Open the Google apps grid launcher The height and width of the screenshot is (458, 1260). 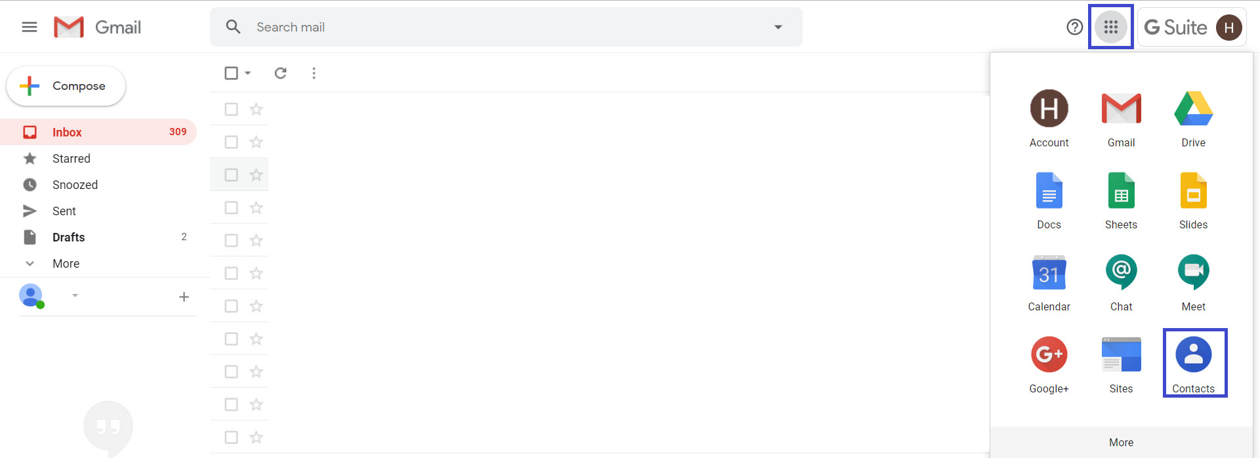1110,27
